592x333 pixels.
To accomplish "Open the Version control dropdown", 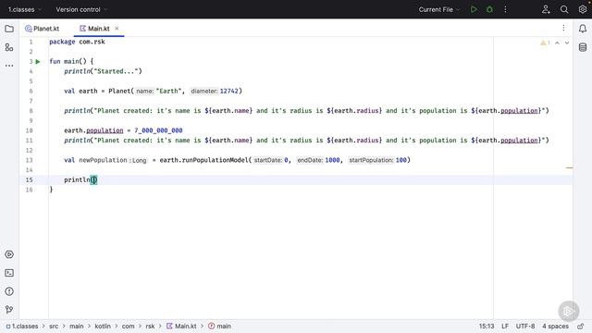I will [x=81, y=9].
